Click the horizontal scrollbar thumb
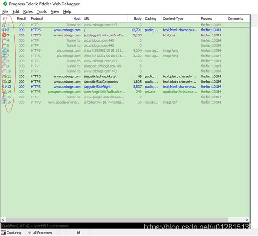The height and width of the screenshot is (236, 258). tap(117, 220)
